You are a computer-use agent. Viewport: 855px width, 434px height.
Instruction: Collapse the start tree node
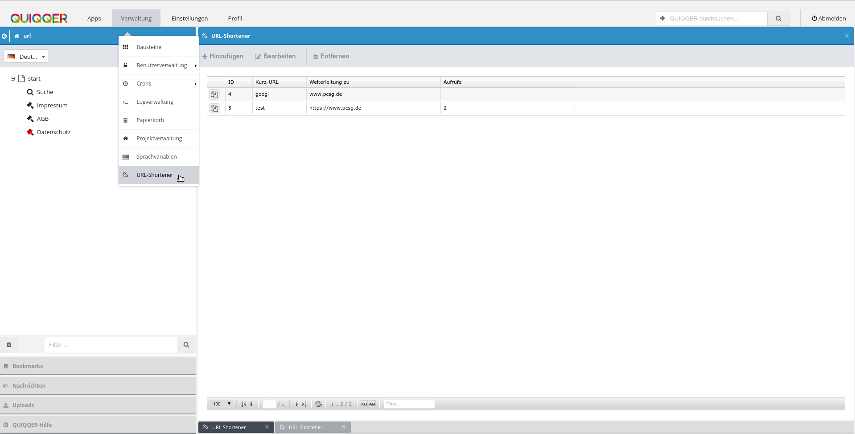(12, 78)
